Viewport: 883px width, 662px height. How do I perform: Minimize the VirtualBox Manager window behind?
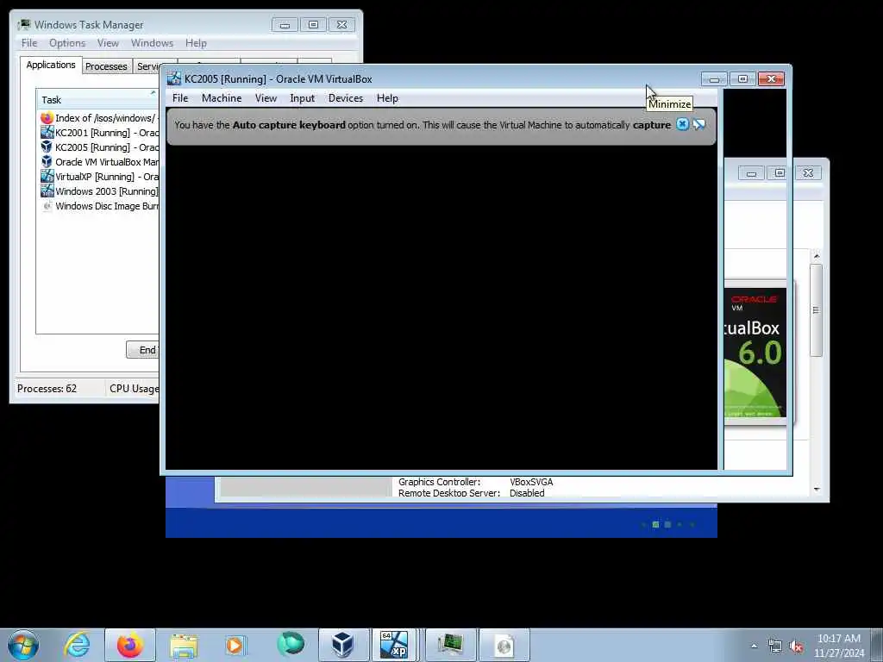(x=751, y=173)
